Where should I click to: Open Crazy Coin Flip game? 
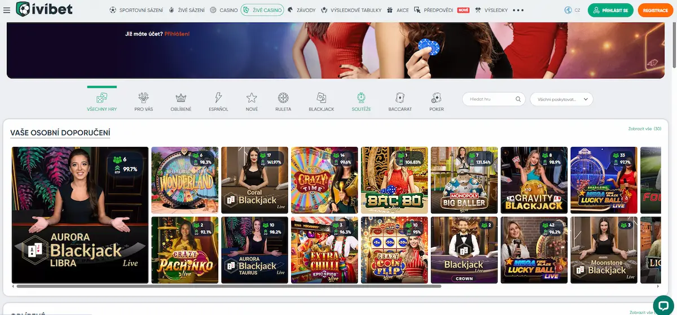(394, 250)
